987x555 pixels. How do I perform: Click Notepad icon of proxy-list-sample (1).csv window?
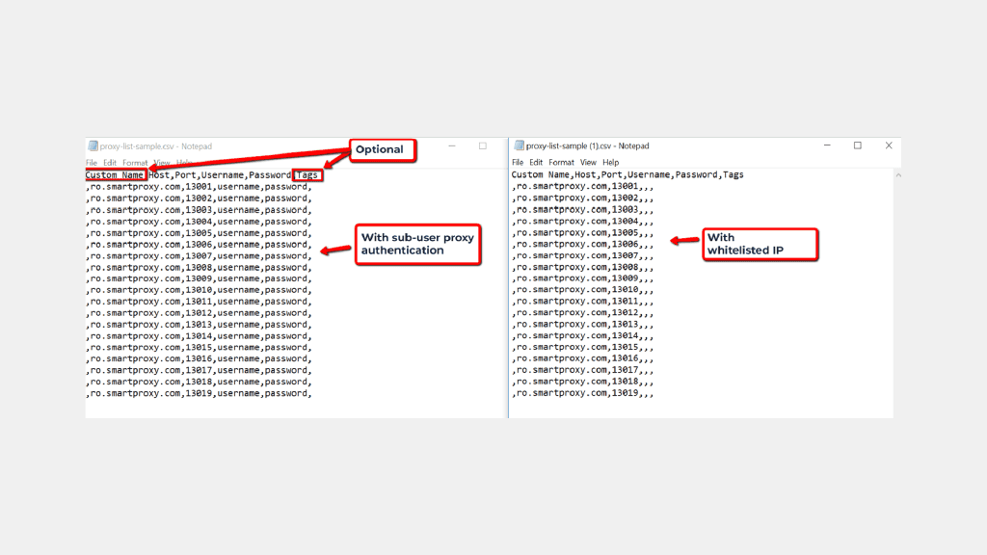click(519, 145)
